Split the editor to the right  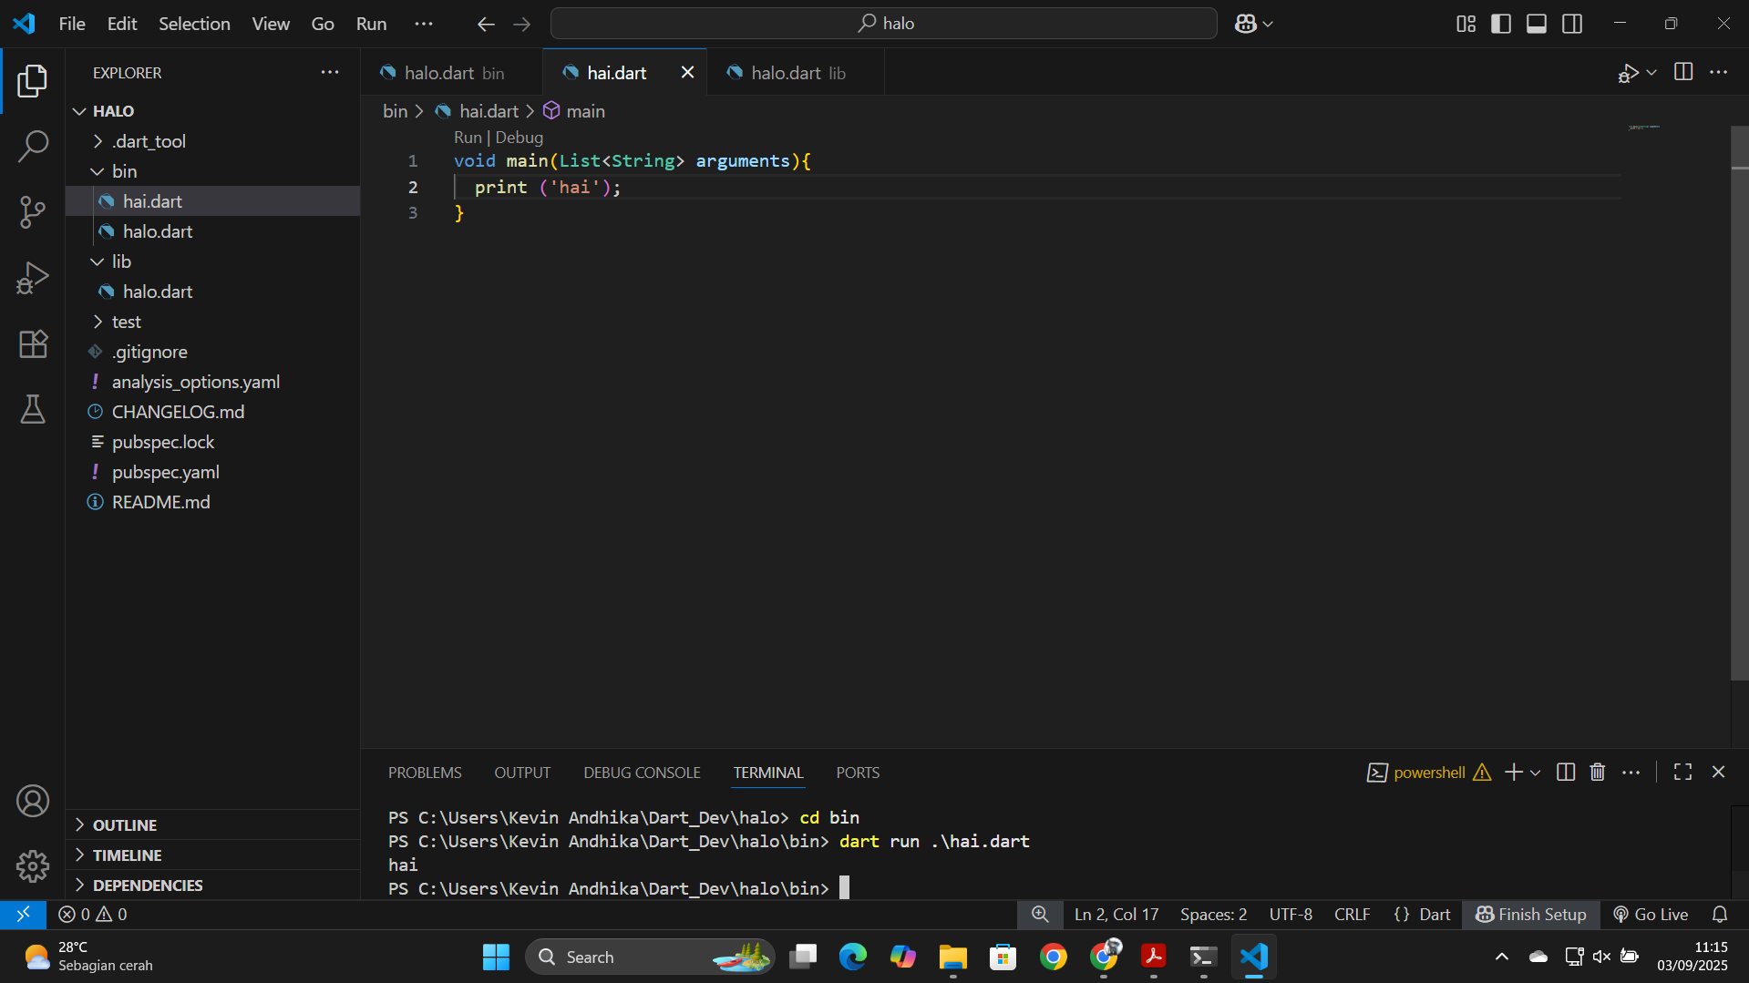1682,72
